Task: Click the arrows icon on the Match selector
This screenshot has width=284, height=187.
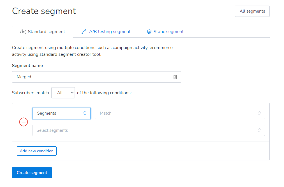Action: 259,113
